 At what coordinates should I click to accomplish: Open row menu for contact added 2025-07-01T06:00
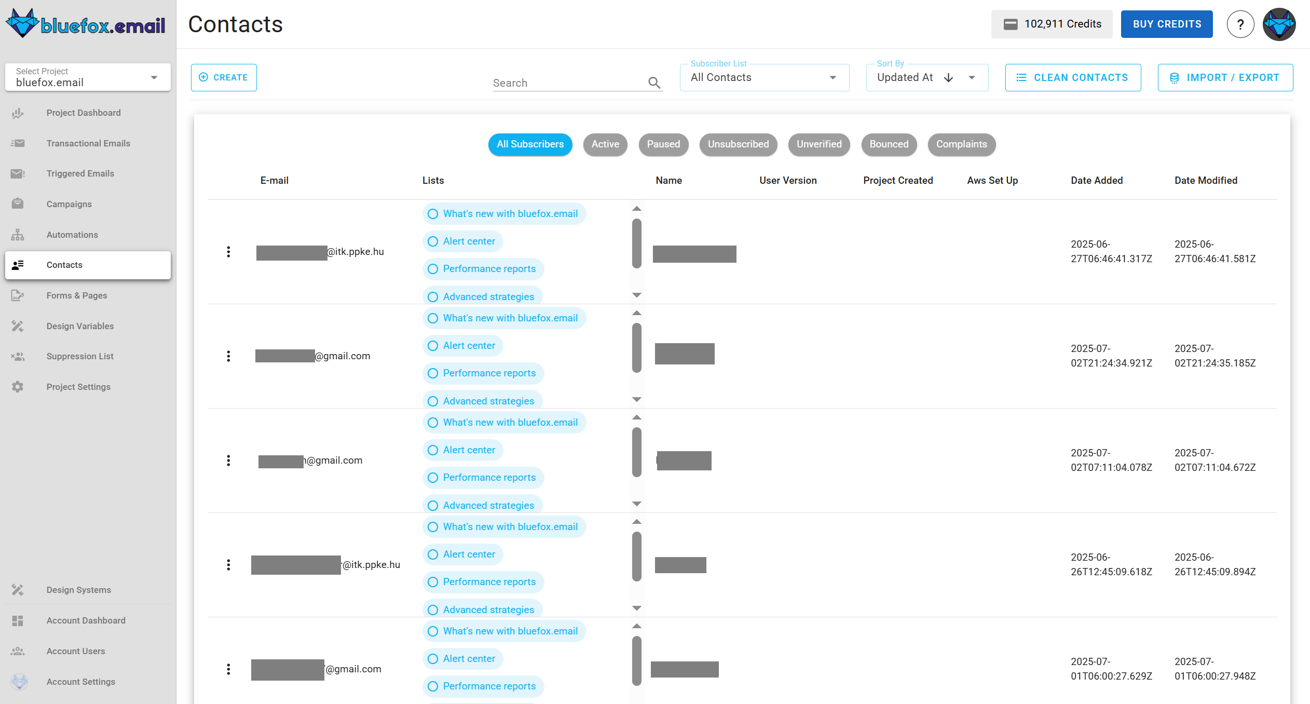[228, 669]
